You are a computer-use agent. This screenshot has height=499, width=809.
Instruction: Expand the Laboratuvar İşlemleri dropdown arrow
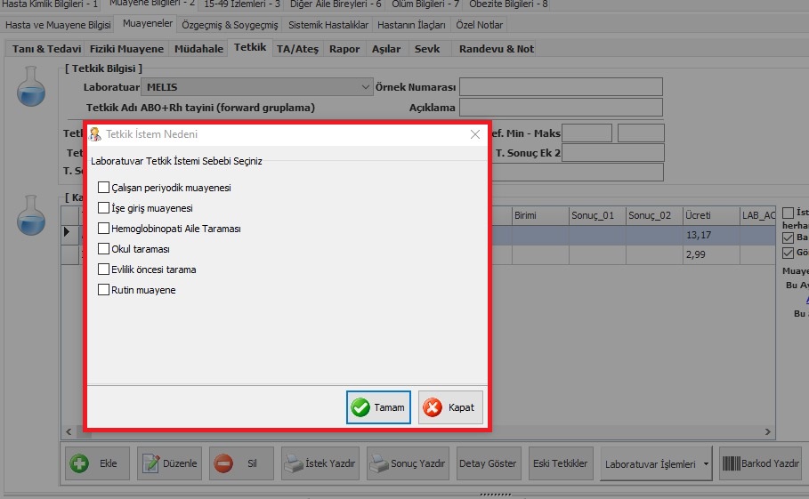tap(706, 463)
